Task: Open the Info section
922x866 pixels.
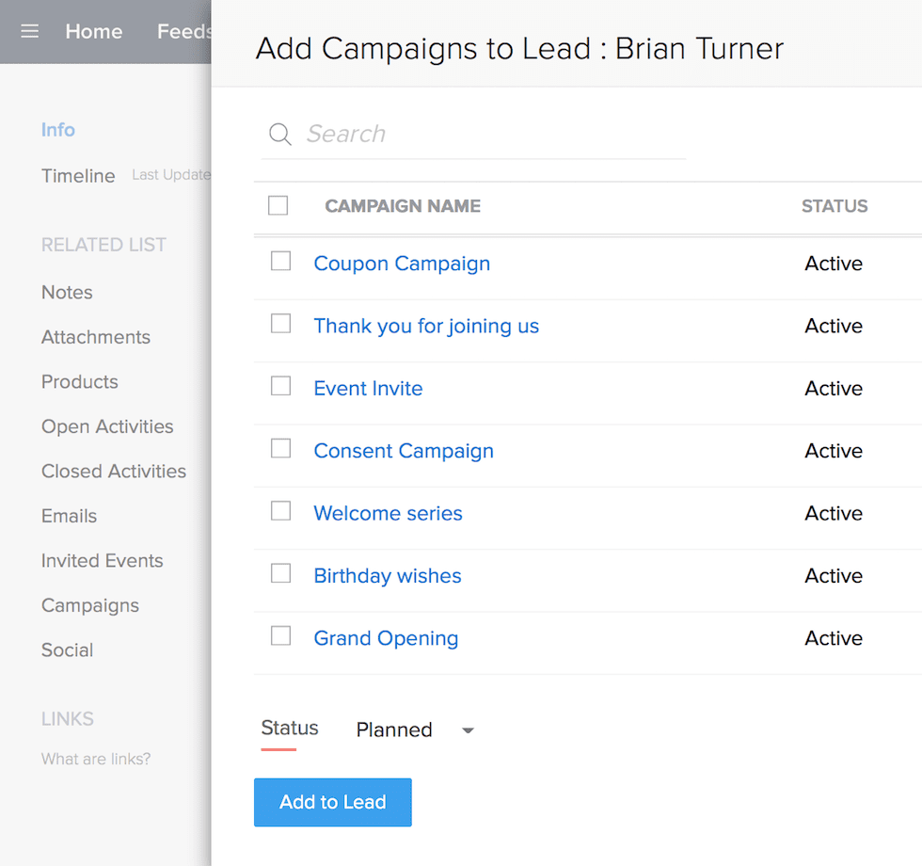Action: tap(57, 130)
